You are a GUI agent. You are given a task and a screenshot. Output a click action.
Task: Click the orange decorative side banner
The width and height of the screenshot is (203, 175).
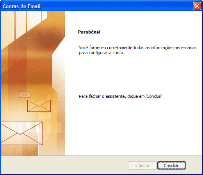click(x=33, y=83)
